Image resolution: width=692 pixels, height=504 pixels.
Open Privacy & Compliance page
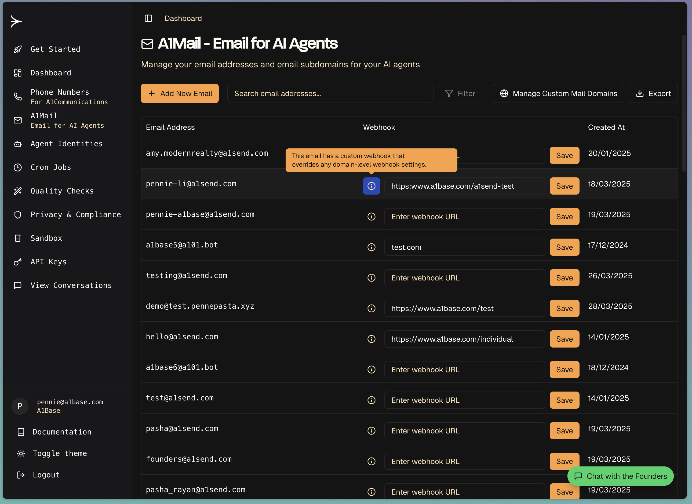(76, 214)
